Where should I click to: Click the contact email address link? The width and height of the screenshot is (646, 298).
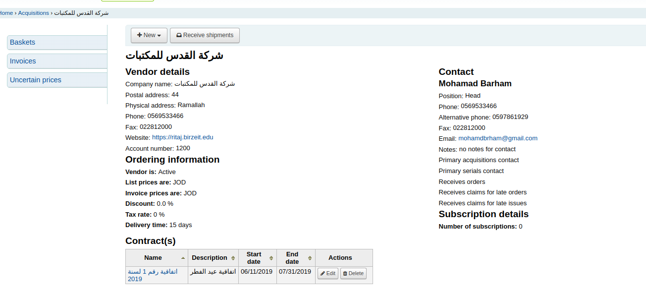tap(497, 138)
